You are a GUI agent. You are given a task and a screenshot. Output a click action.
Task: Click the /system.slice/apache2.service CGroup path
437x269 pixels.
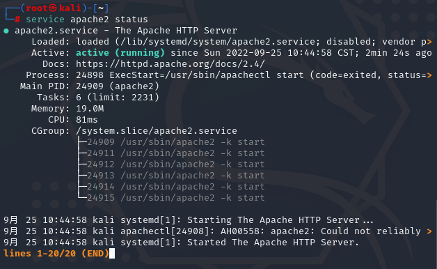click(157, 131)
